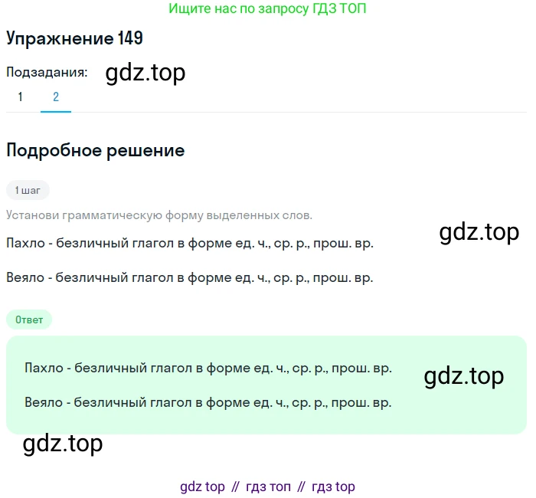The width and height of the screenshot is (536, 498).
Task: Click the green 'Ищите нас по запросу ГДЗ ТОП' text
Action: (x=267, y=8)
